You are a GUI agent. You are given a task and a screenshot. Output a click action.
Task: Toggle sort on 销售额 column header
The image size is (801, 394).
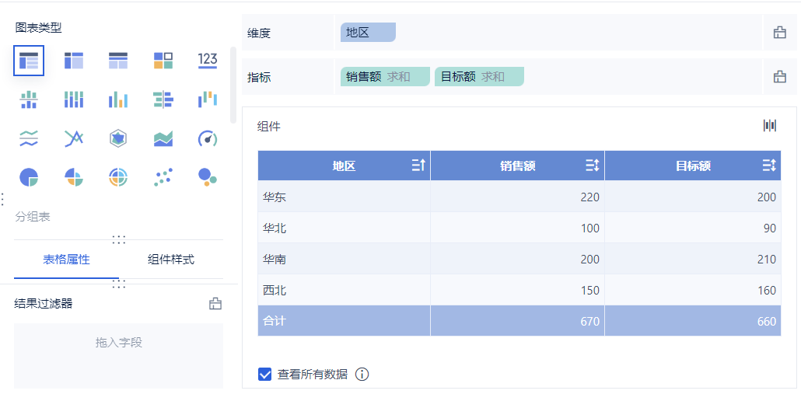(593, 166)
